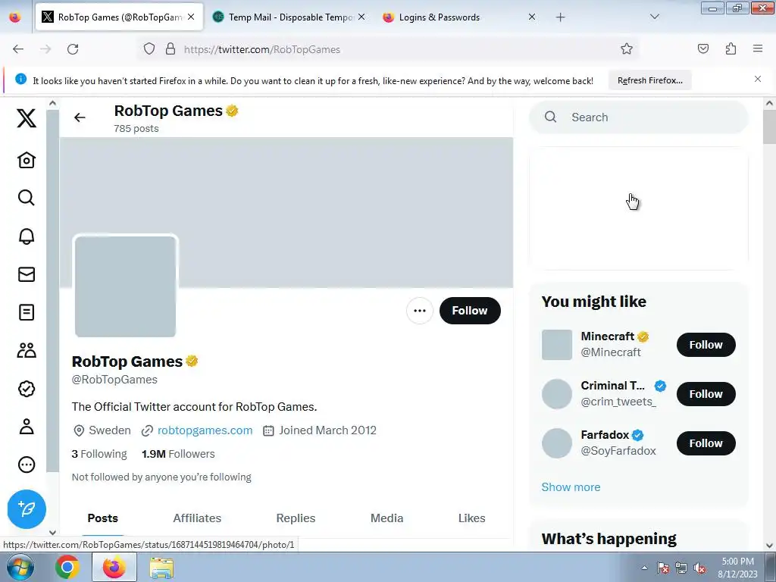Open Communities people icon

[27, 350]
